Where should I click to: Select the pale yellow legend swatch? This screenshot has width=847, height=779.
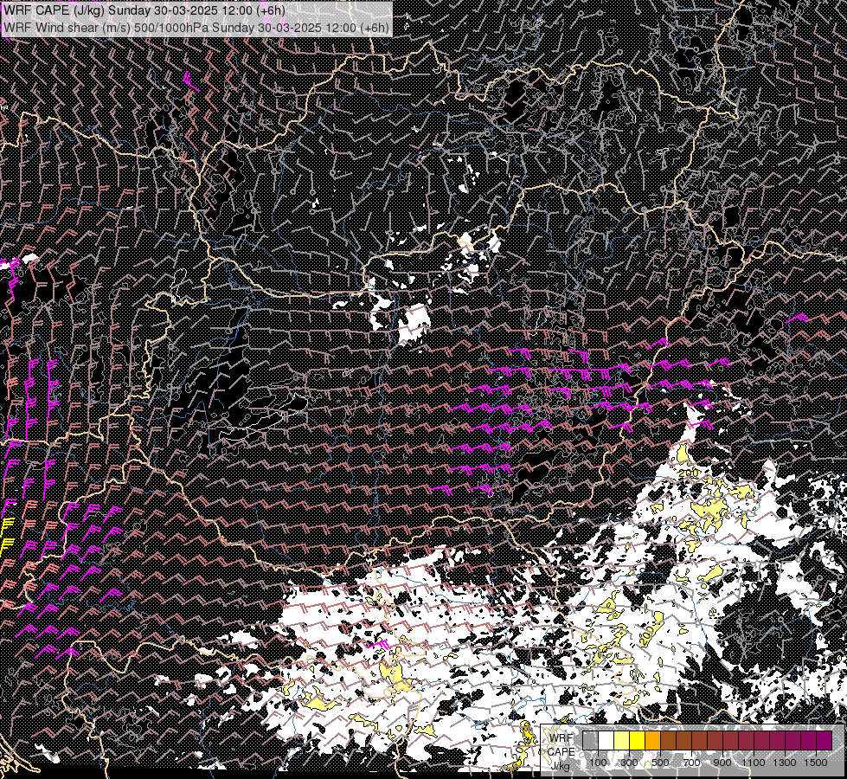pyautogui.click(x=622, y=740)
